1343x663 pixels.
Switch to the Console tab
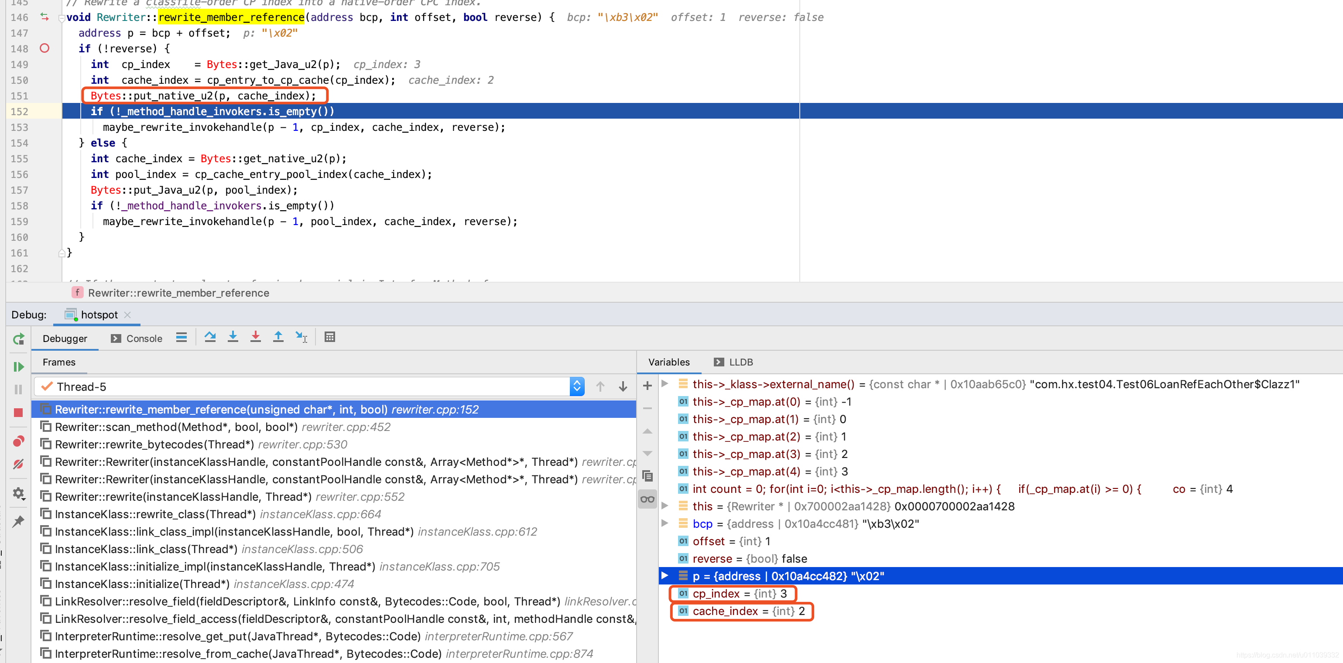click(137, 338)
